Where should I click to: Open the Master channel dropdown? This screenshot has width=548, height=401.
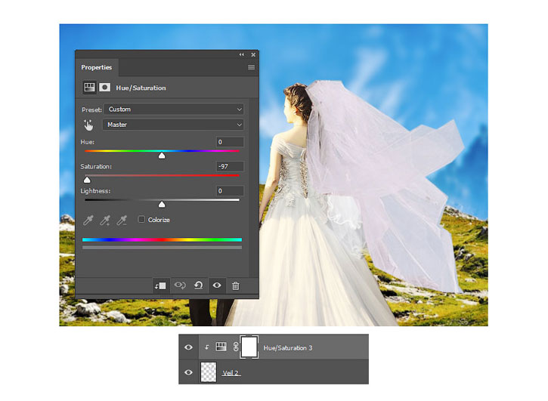click(173, 125)
